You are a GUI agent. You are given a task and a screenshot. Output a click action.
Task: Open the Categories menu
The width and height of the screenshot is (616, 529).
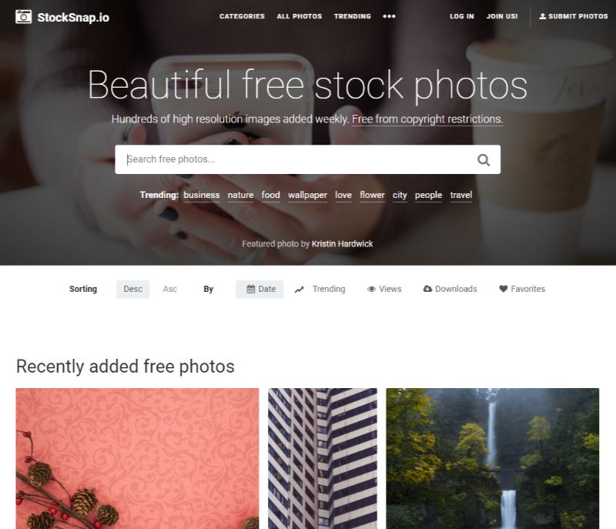coord(242,16)
